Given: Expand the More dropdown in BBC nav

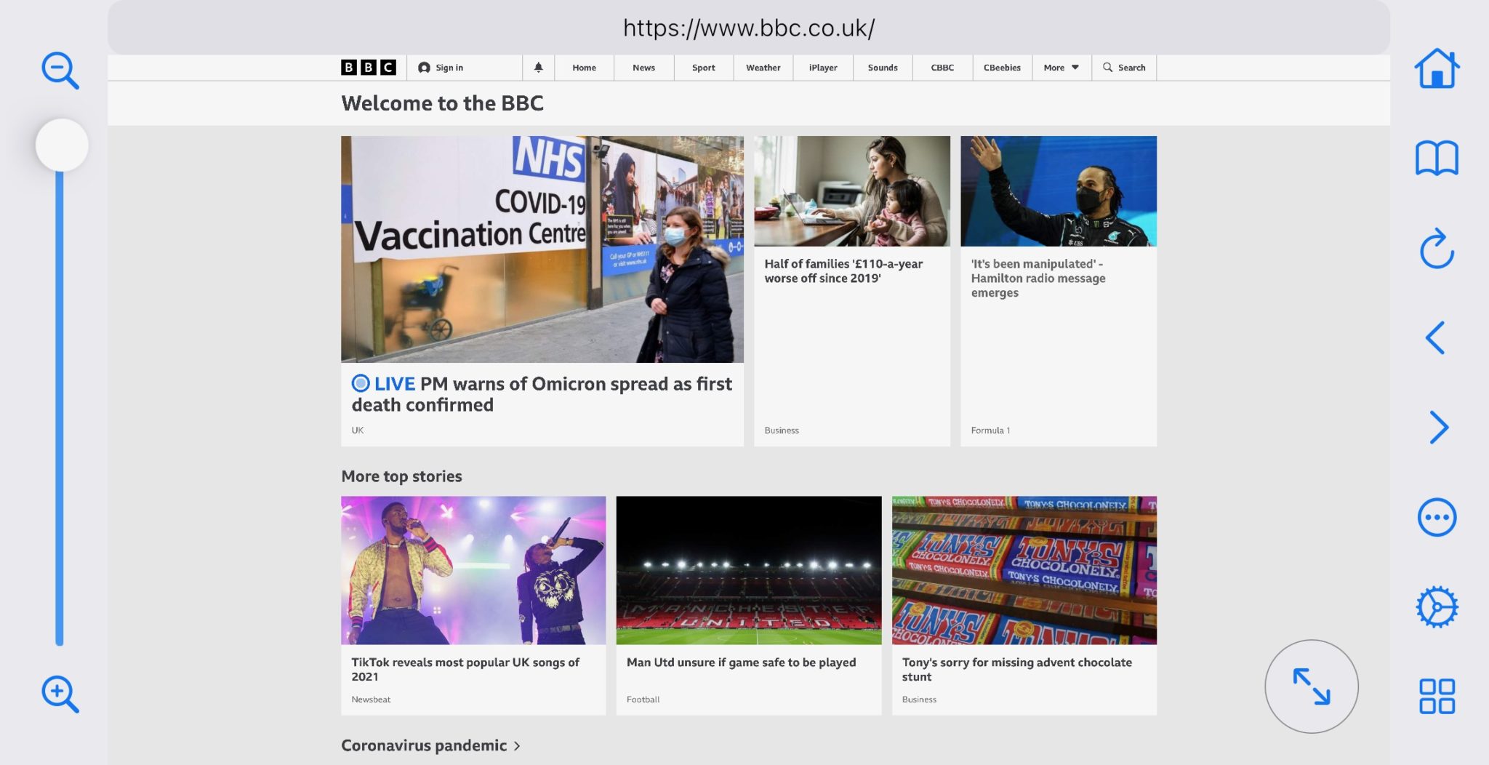Looking at the screenshot, I should [x=1061, y=68].
